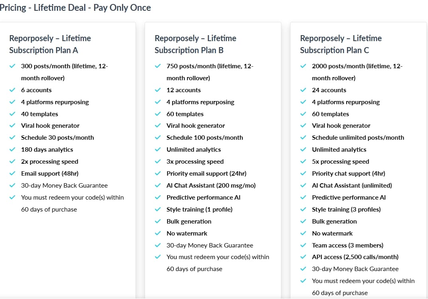
Task: Click checkmark beside '24 accounts'
Action: pos(303,90)
